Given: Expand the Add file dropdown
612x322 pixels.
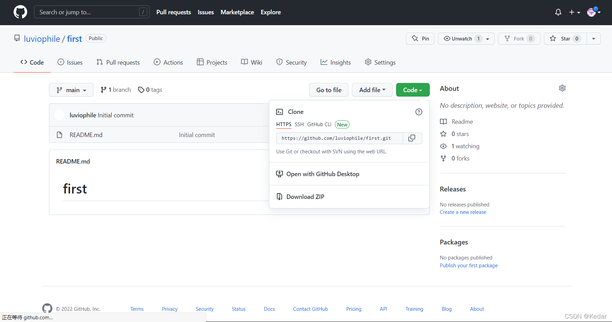Looking at the screenshot, I should tap(372, 90).
